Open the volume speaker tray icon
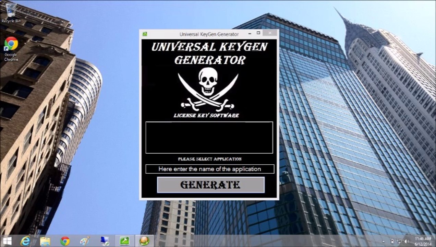Viewport: 436px width, 247px height. 407,242
